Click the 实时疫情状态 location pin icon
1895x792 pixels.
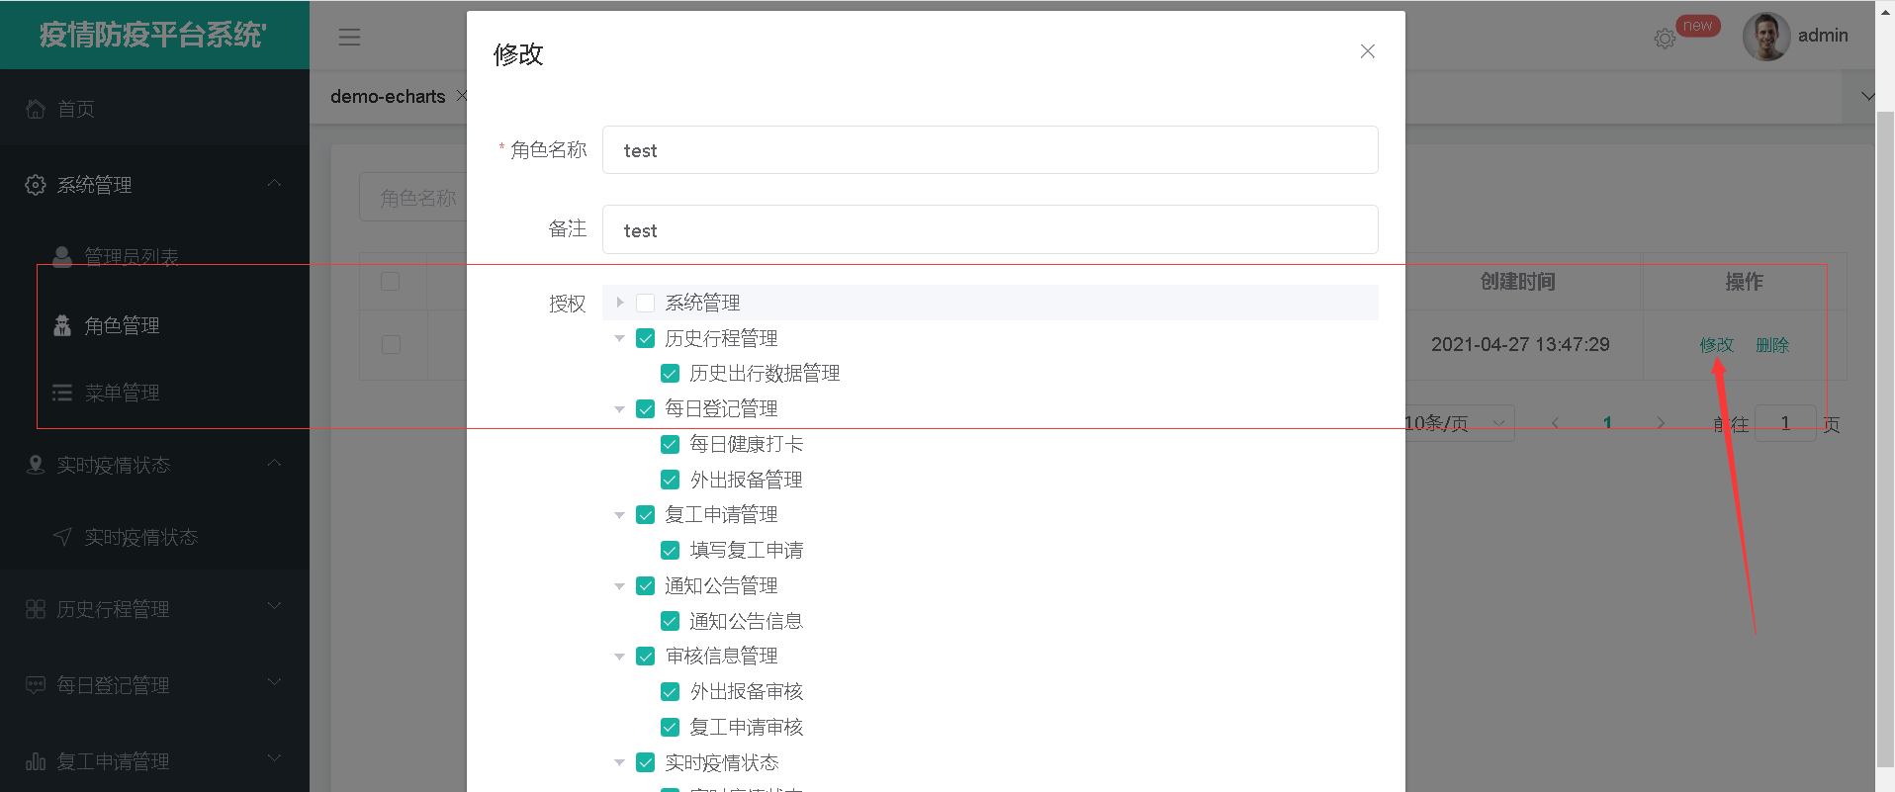[x=36, y=465]
